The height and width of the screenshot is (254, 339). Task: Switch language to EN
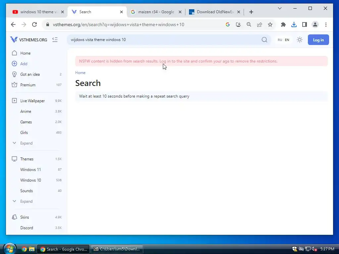287,40
